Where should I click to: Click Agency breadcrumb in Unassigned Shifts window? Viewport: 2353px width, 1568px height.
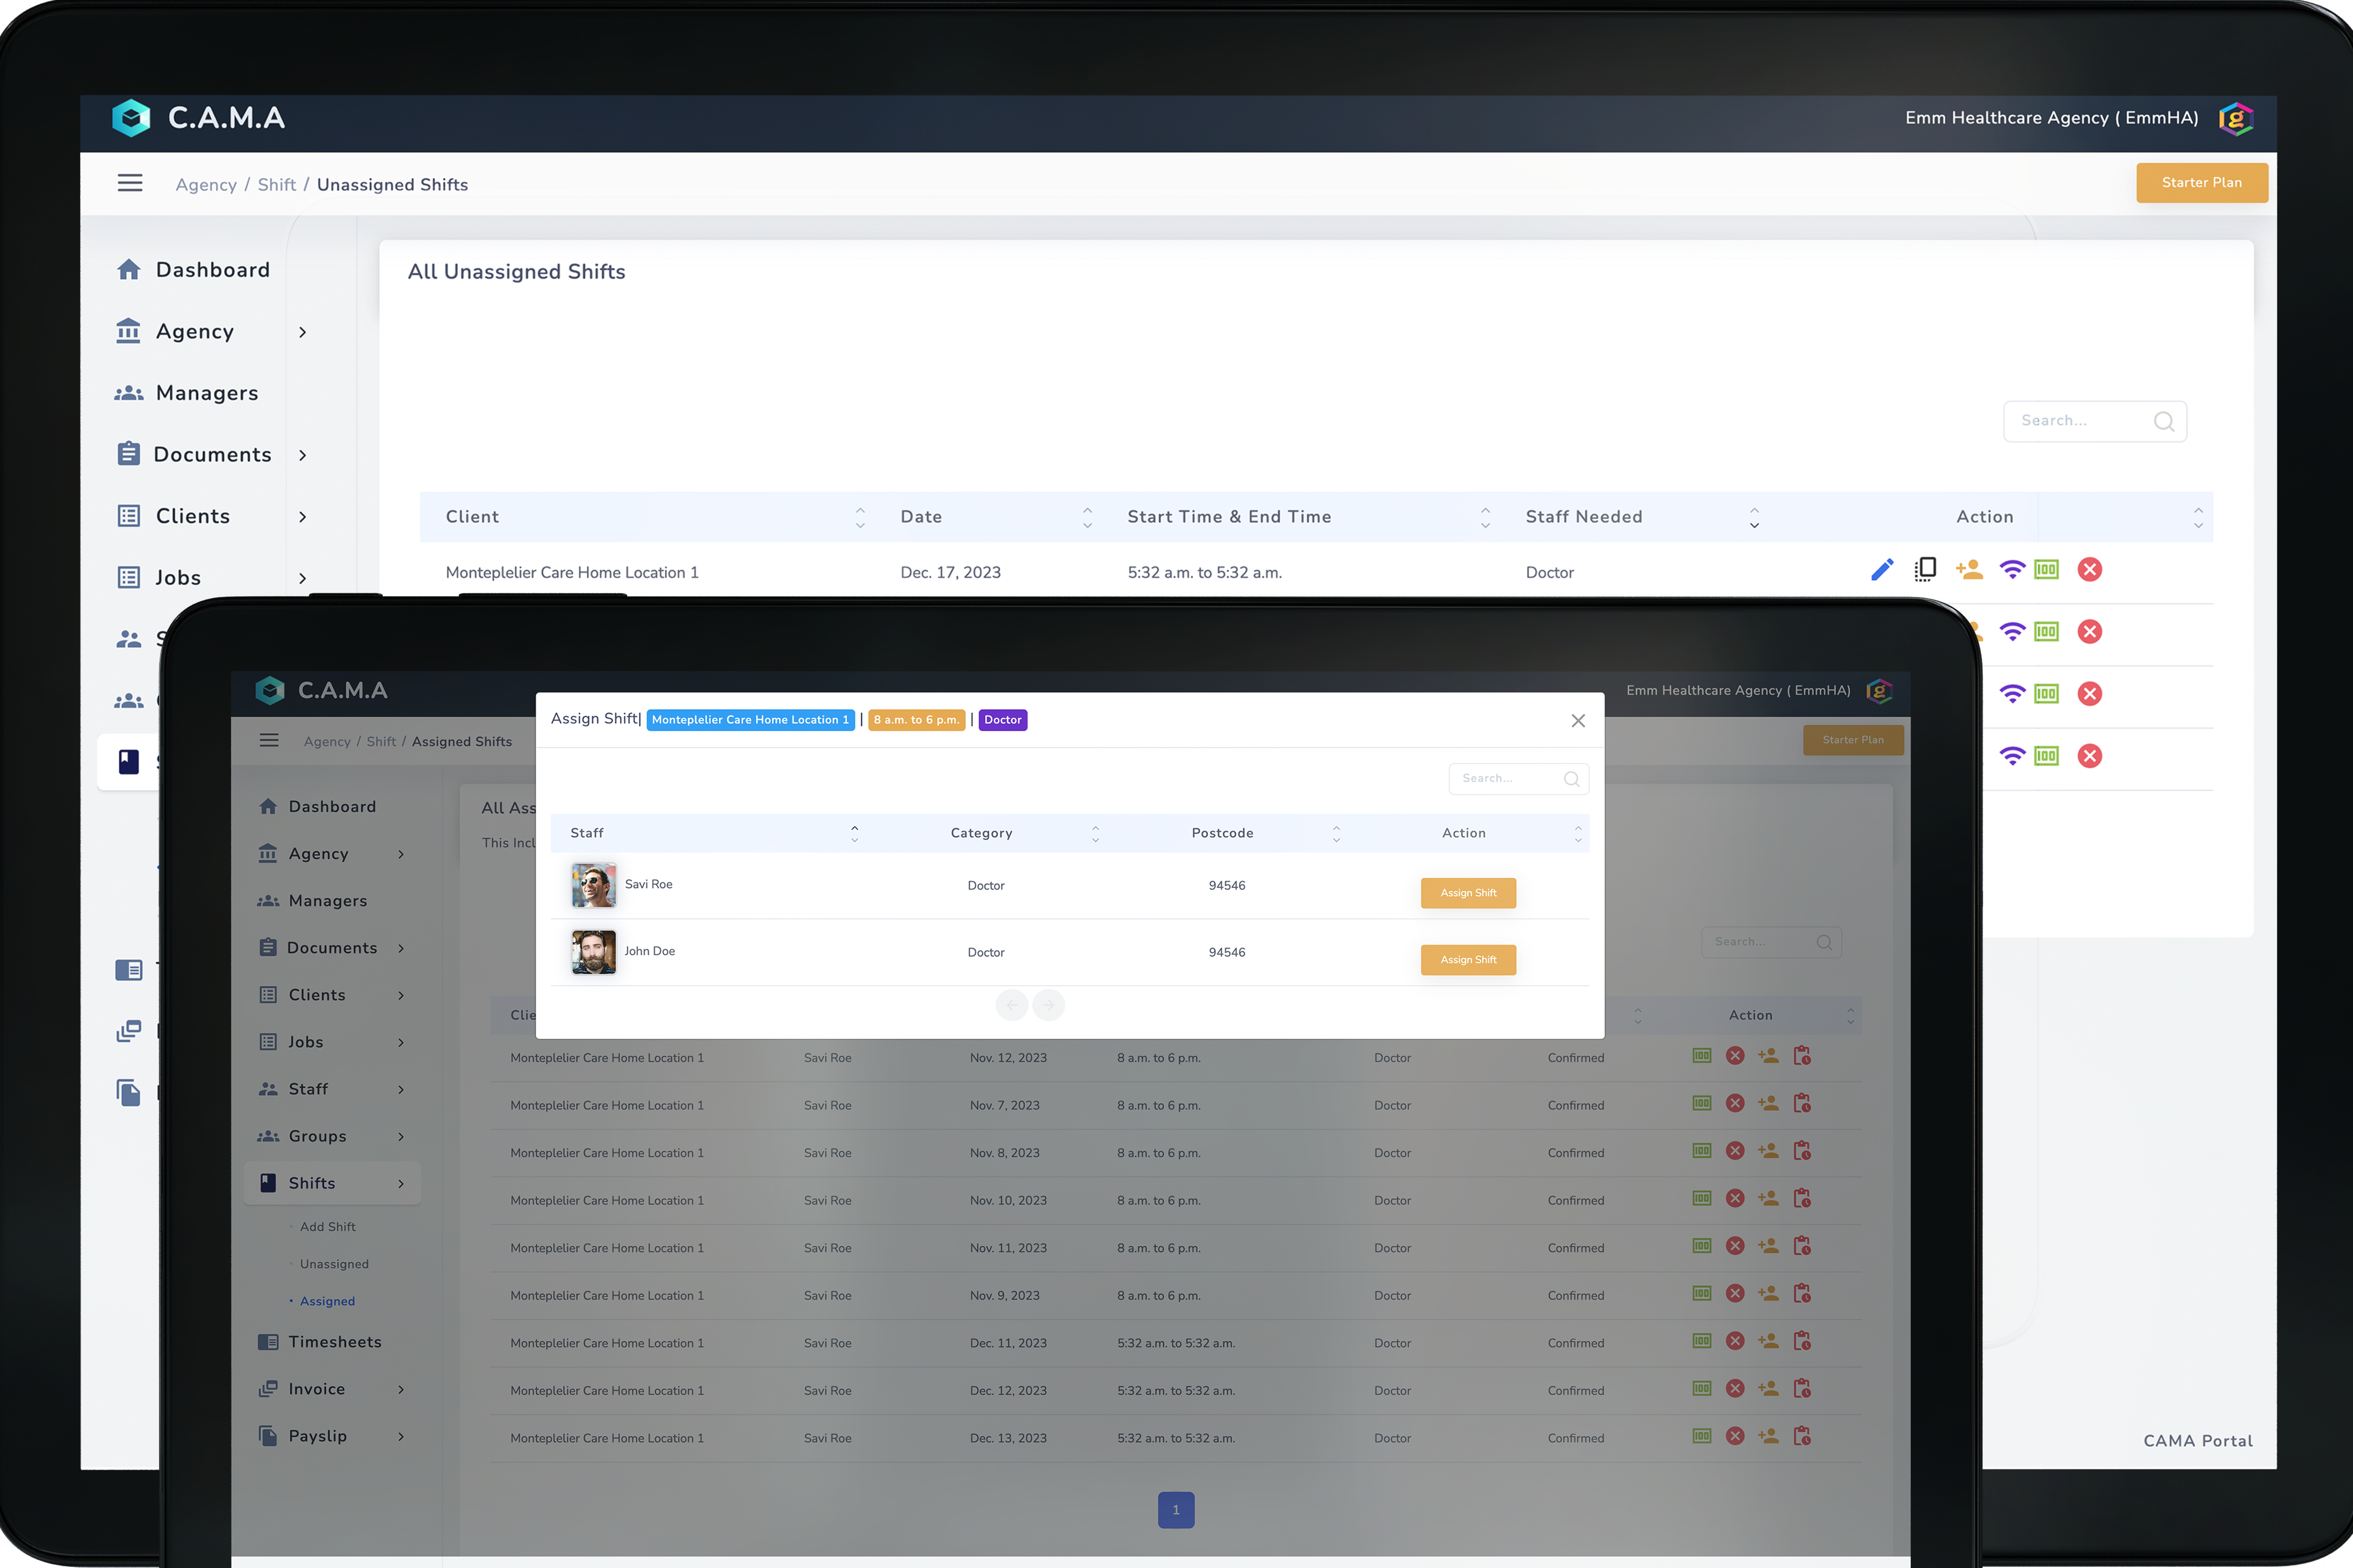206,185
